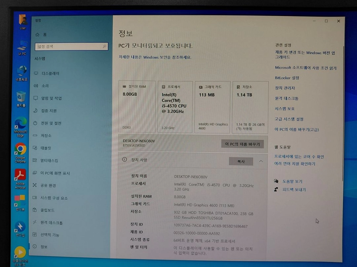Click the projecting icon beside 이 PC에 화면 표시

pos(35,173)
